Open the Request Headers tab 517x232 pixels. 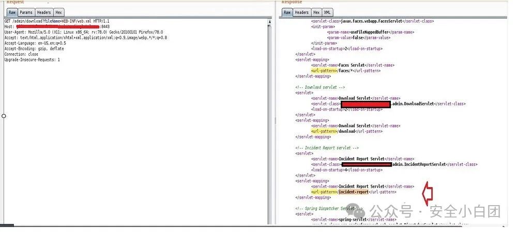[43, 12]
